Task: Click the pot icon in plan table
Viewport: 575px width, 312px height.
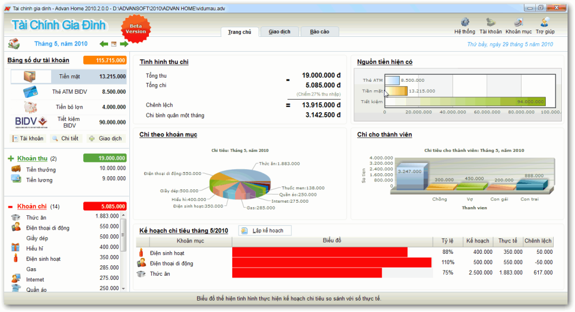Action: 141,274
